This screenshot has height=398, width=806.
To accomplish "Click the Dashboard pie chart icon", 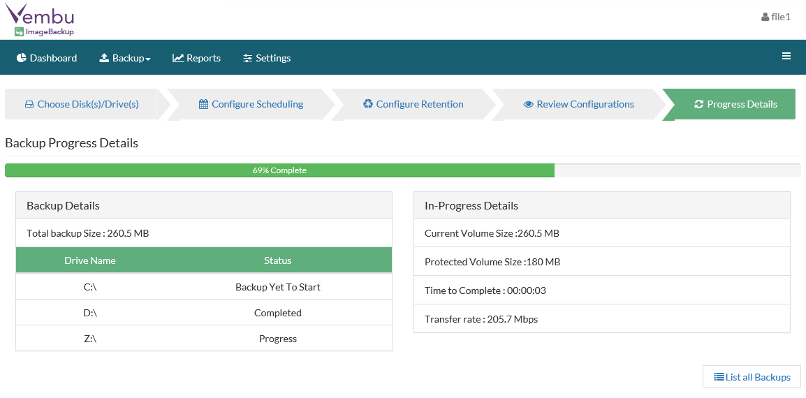I will [x=22, y=58].
